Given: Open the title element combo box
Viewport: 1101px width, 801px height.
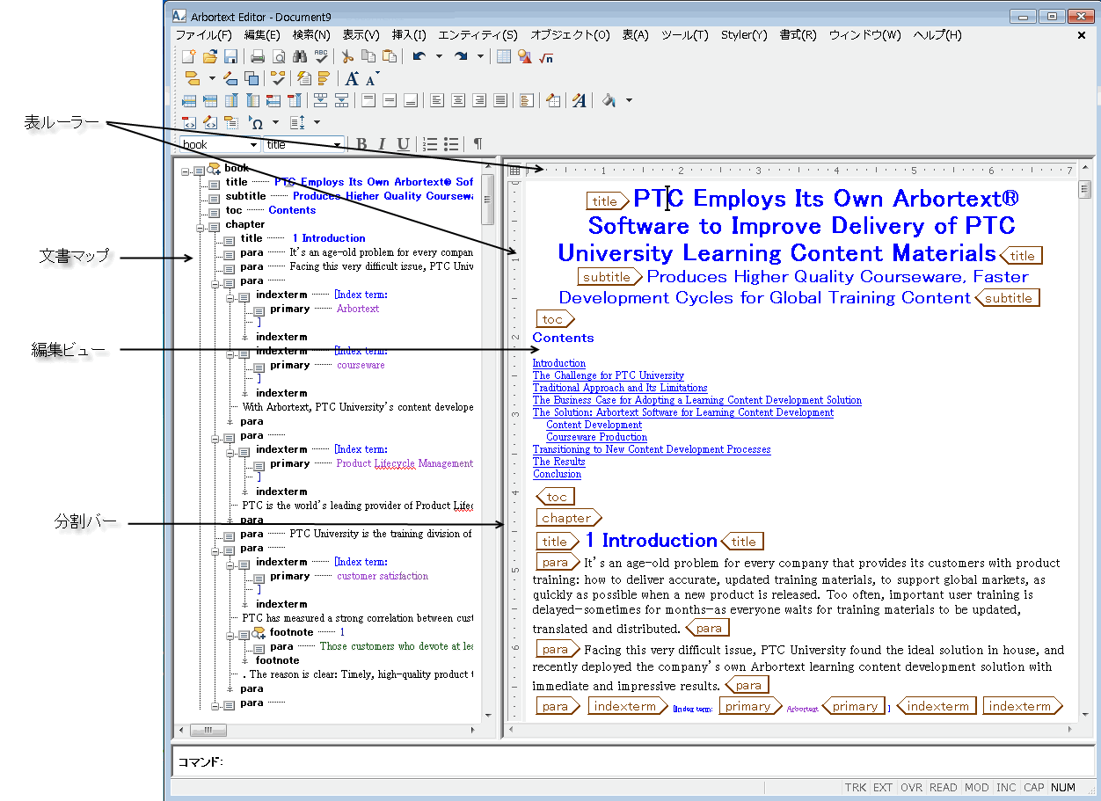Looking at the screenshot, I should point(304,144).
